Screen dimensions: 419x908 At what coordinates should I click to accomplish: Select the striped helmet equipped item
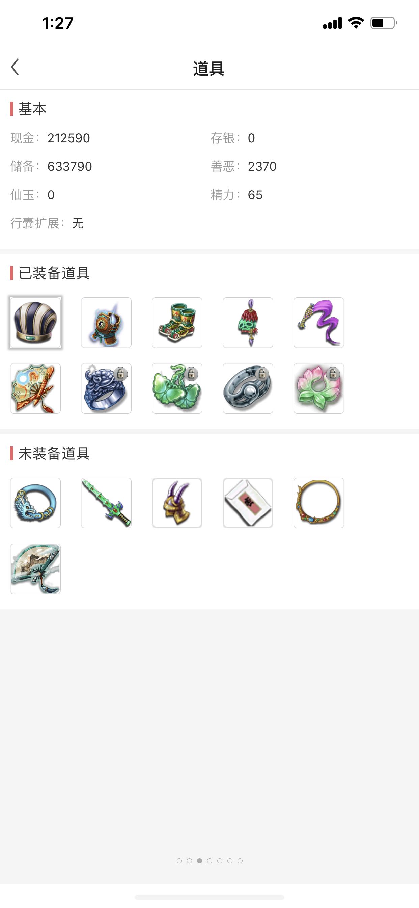tap(35, 323)
